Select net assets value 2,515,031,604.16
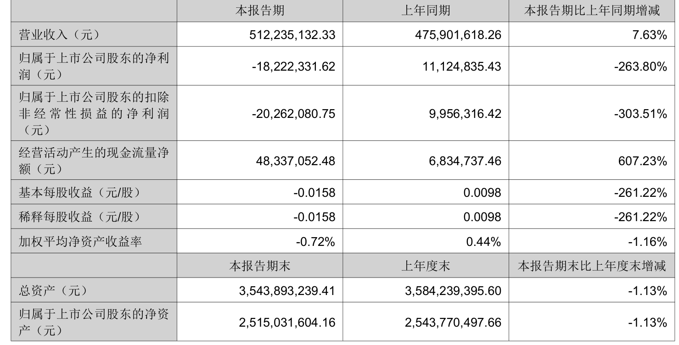 click(287, 322)
